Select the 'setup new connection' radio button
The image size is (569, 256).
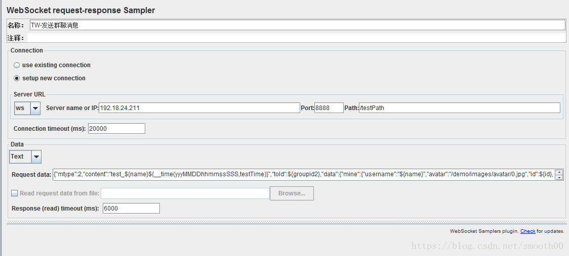pyautogui.click(x=17, y=78)
